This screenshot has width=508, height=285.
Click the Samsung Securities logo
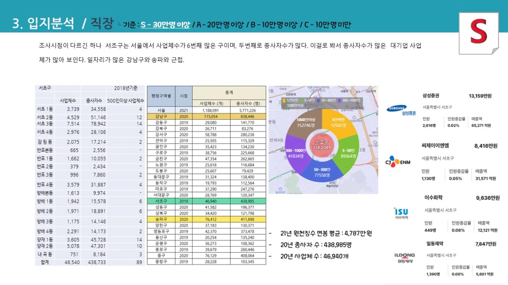401,111
